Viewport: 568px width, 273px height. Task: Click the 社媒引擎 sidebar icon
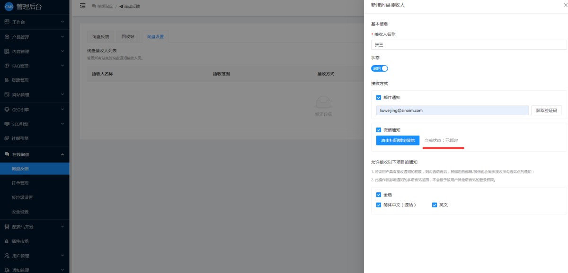(7, 138)
